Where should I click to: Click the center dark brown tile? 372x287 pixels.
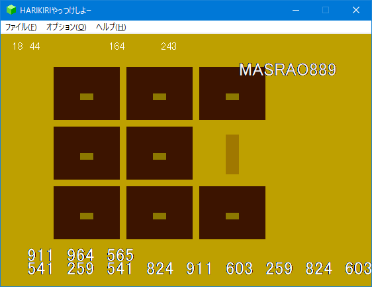pyautogui.click(x=160, y=153)
